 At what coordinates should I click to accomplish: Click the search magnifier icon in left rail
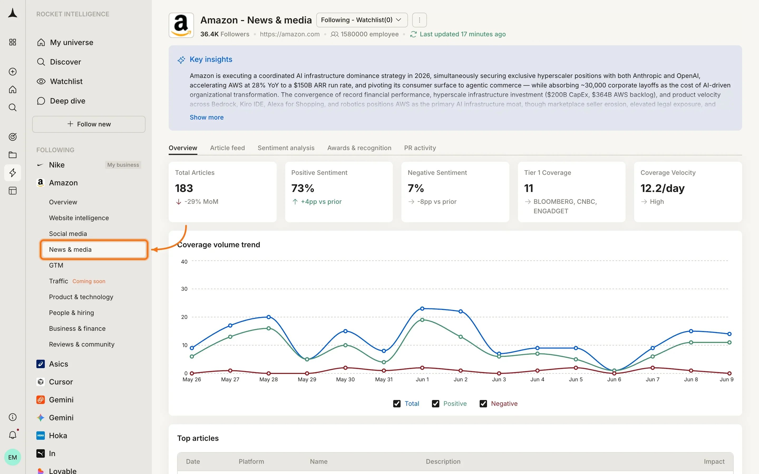coord(13,107)
